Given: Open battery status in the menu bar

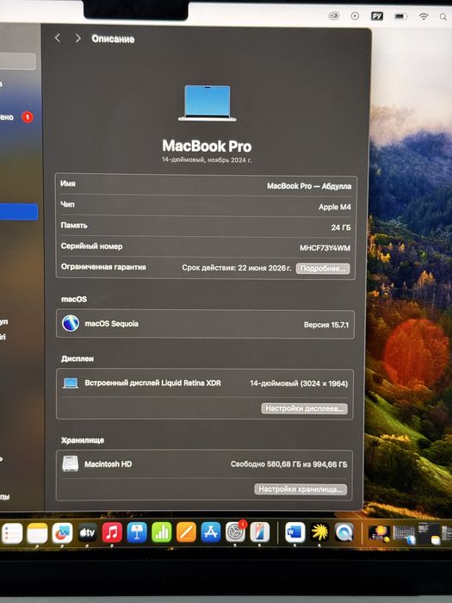Looking at the screenshot, I should coord(400,16).
